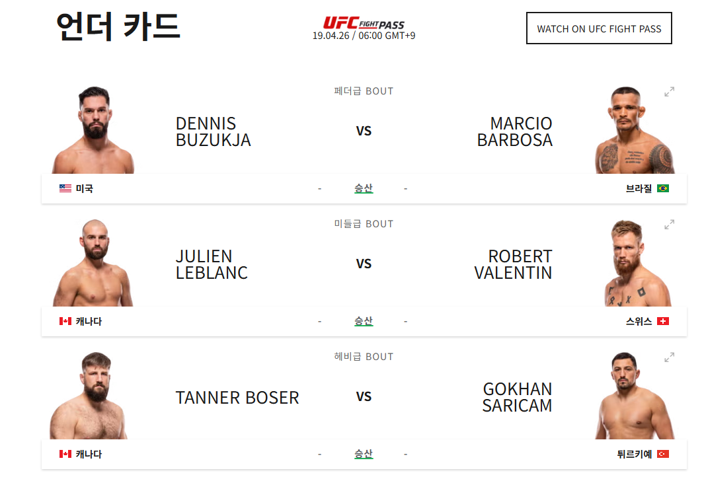Select the 미들급 BOUT label

(364, 223)
